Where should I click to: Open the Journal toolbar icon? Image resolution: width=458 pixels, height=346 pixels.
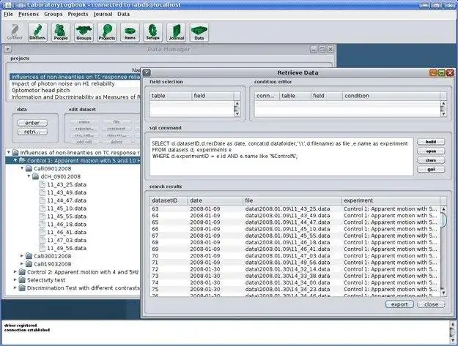[x=176, y=32]
